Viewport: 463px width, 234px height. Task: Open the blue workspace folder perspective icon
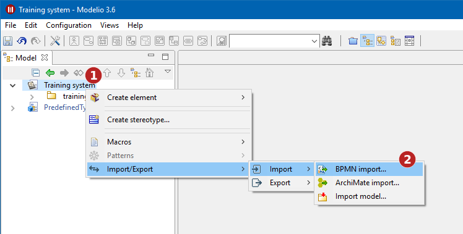(x=353, y=41)
